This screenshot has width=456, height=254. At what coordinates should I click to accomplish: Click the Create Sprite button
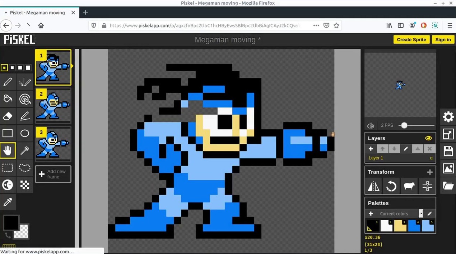coord(411,39)
